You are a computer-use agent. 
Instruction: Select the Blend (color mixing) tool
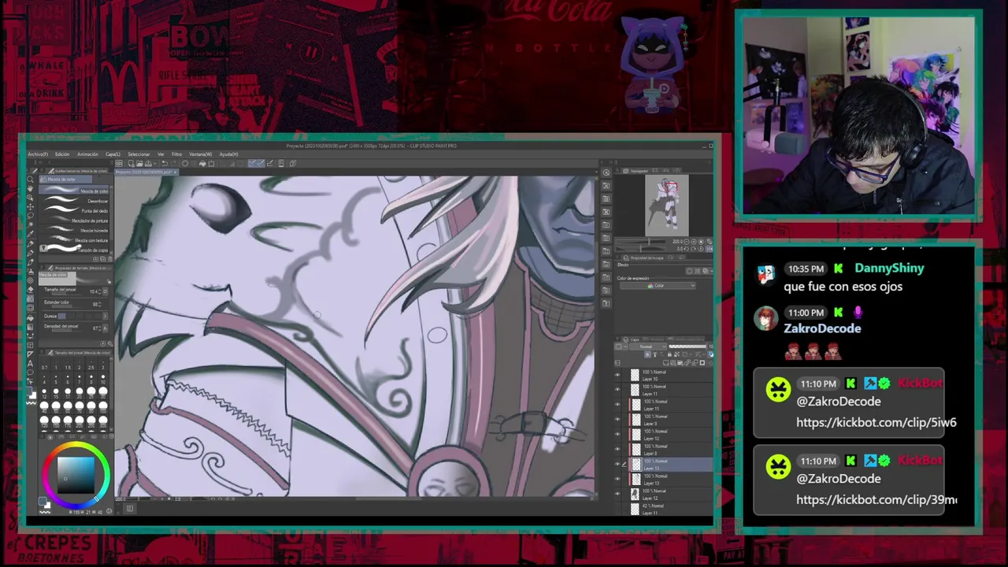30,299
